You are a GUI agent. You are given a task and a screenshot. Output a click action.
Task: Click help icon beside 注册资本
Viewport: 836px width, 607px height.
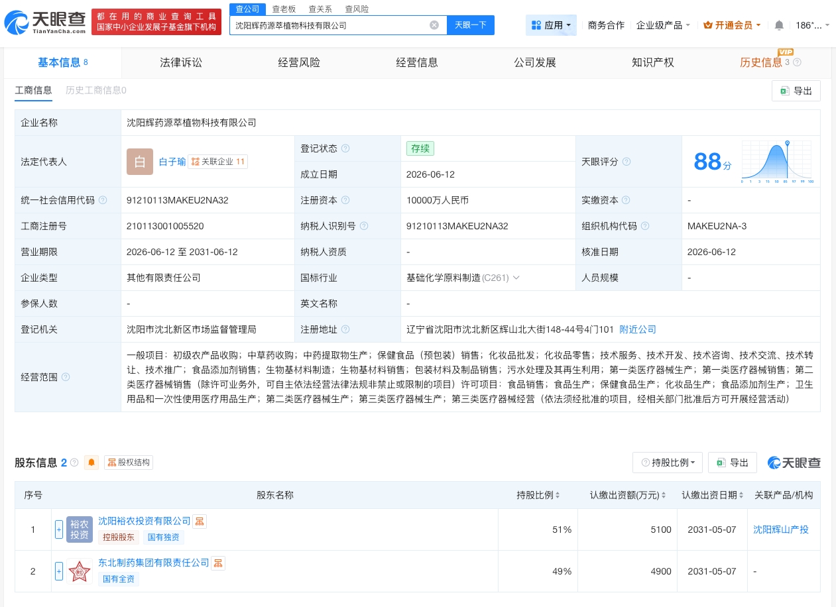pyautogui.click(x=345, y=200)
